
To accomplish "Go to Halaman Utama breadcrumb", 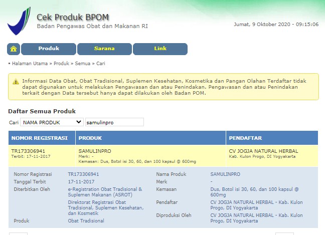I will (x=30, y=64).
